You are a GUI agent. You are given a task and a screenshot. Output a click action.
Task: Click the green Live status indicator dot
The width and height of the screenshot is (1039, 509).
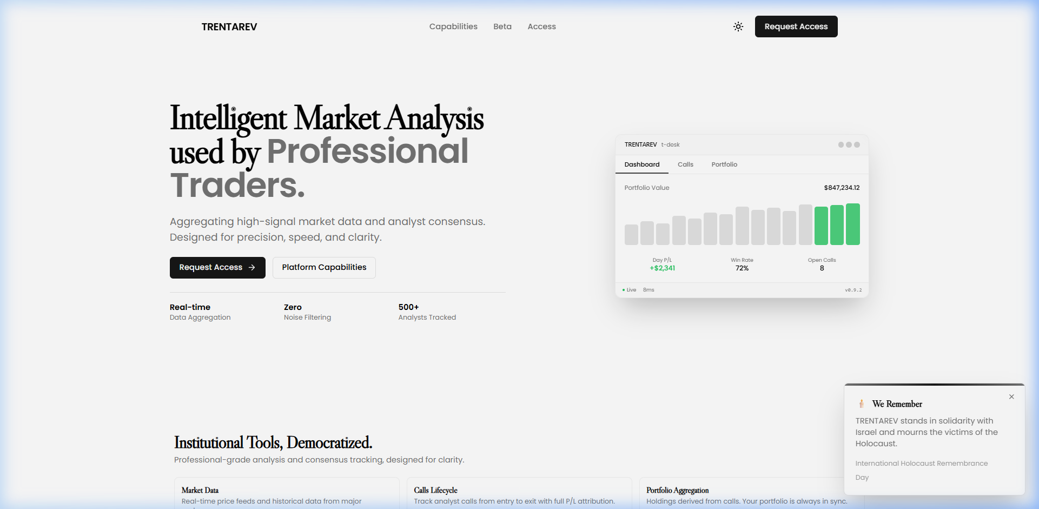624,290
